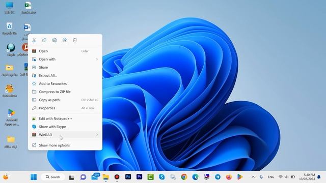Open Firefox from the taskbar
Screen dimensions: 326x183
tap(229, 177)
